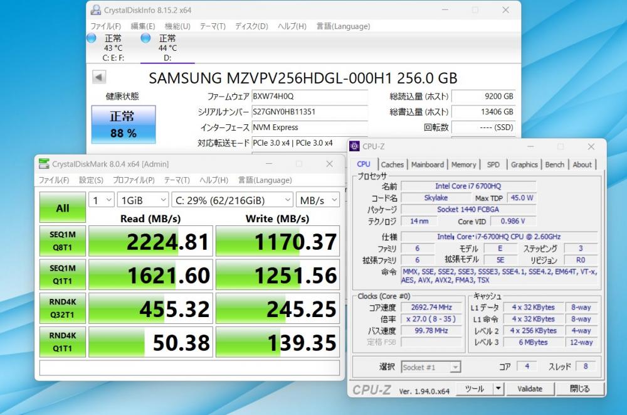Viewport: 627px width, 415px height.
Task: Click the previous disk arrow button in CrystalDiskInfo
Action: (x=99, y=77)
